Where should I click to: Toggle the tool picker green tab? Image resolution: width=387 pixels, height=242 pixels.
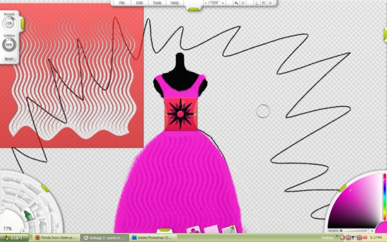(x=45, y=188)
